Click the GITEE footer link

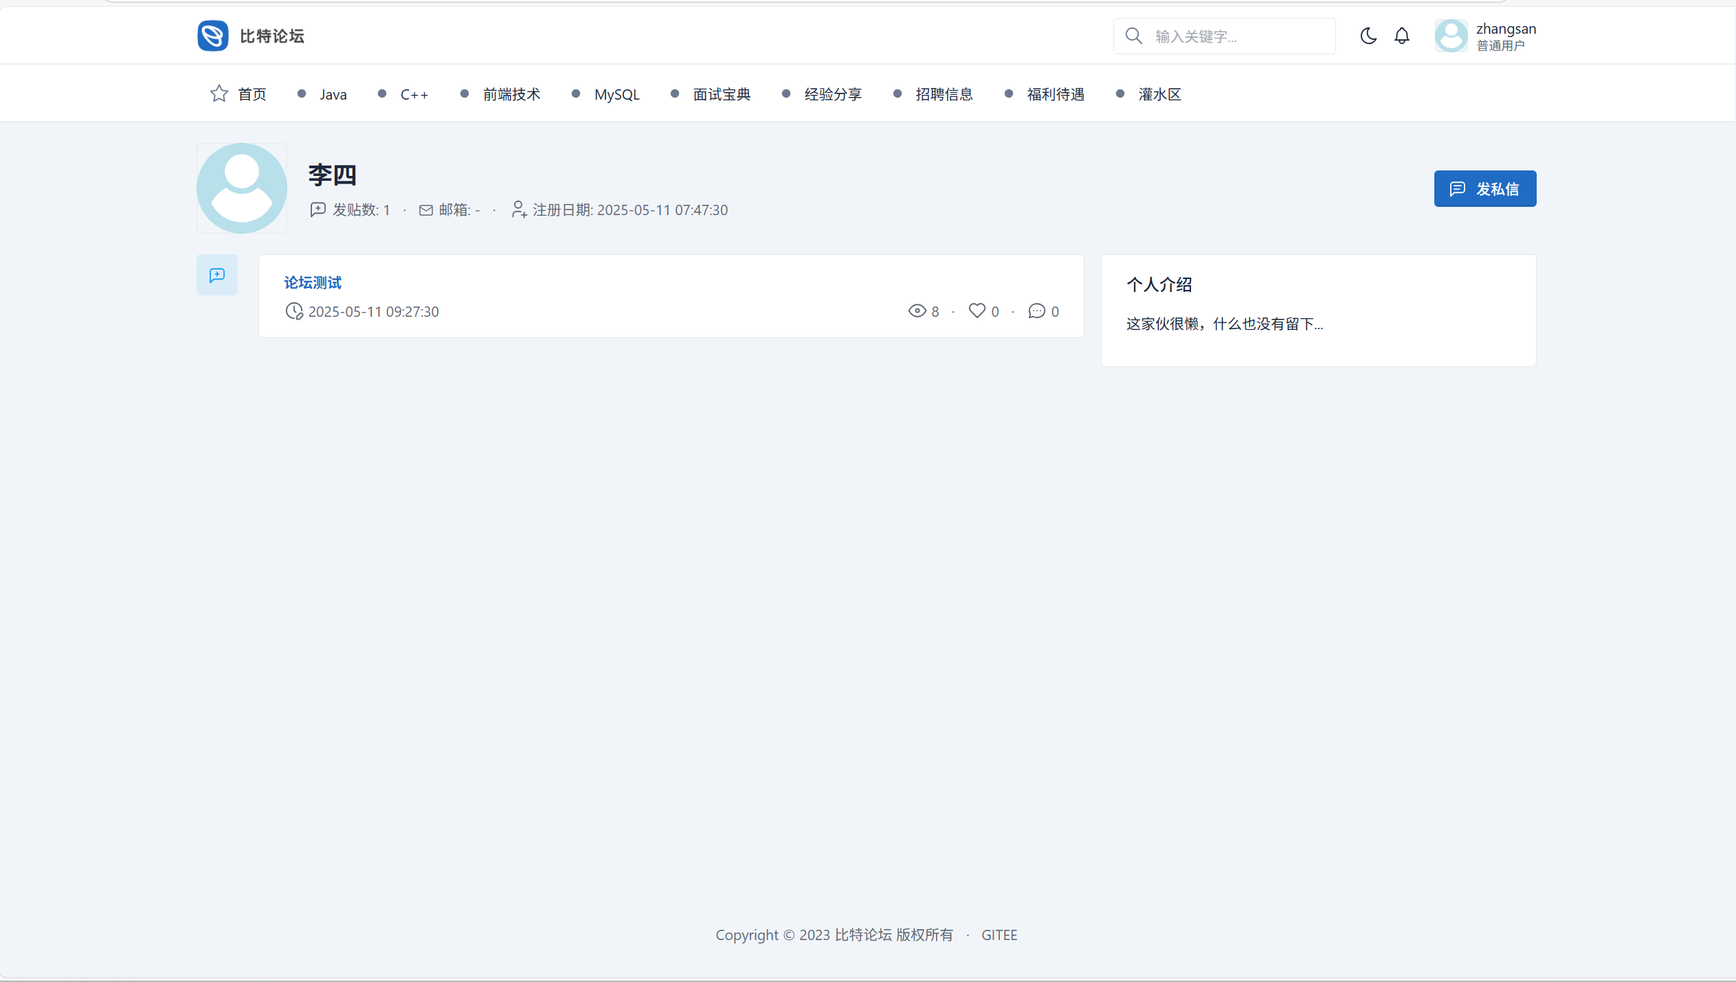pyautogui.click(x=999, y=935)
